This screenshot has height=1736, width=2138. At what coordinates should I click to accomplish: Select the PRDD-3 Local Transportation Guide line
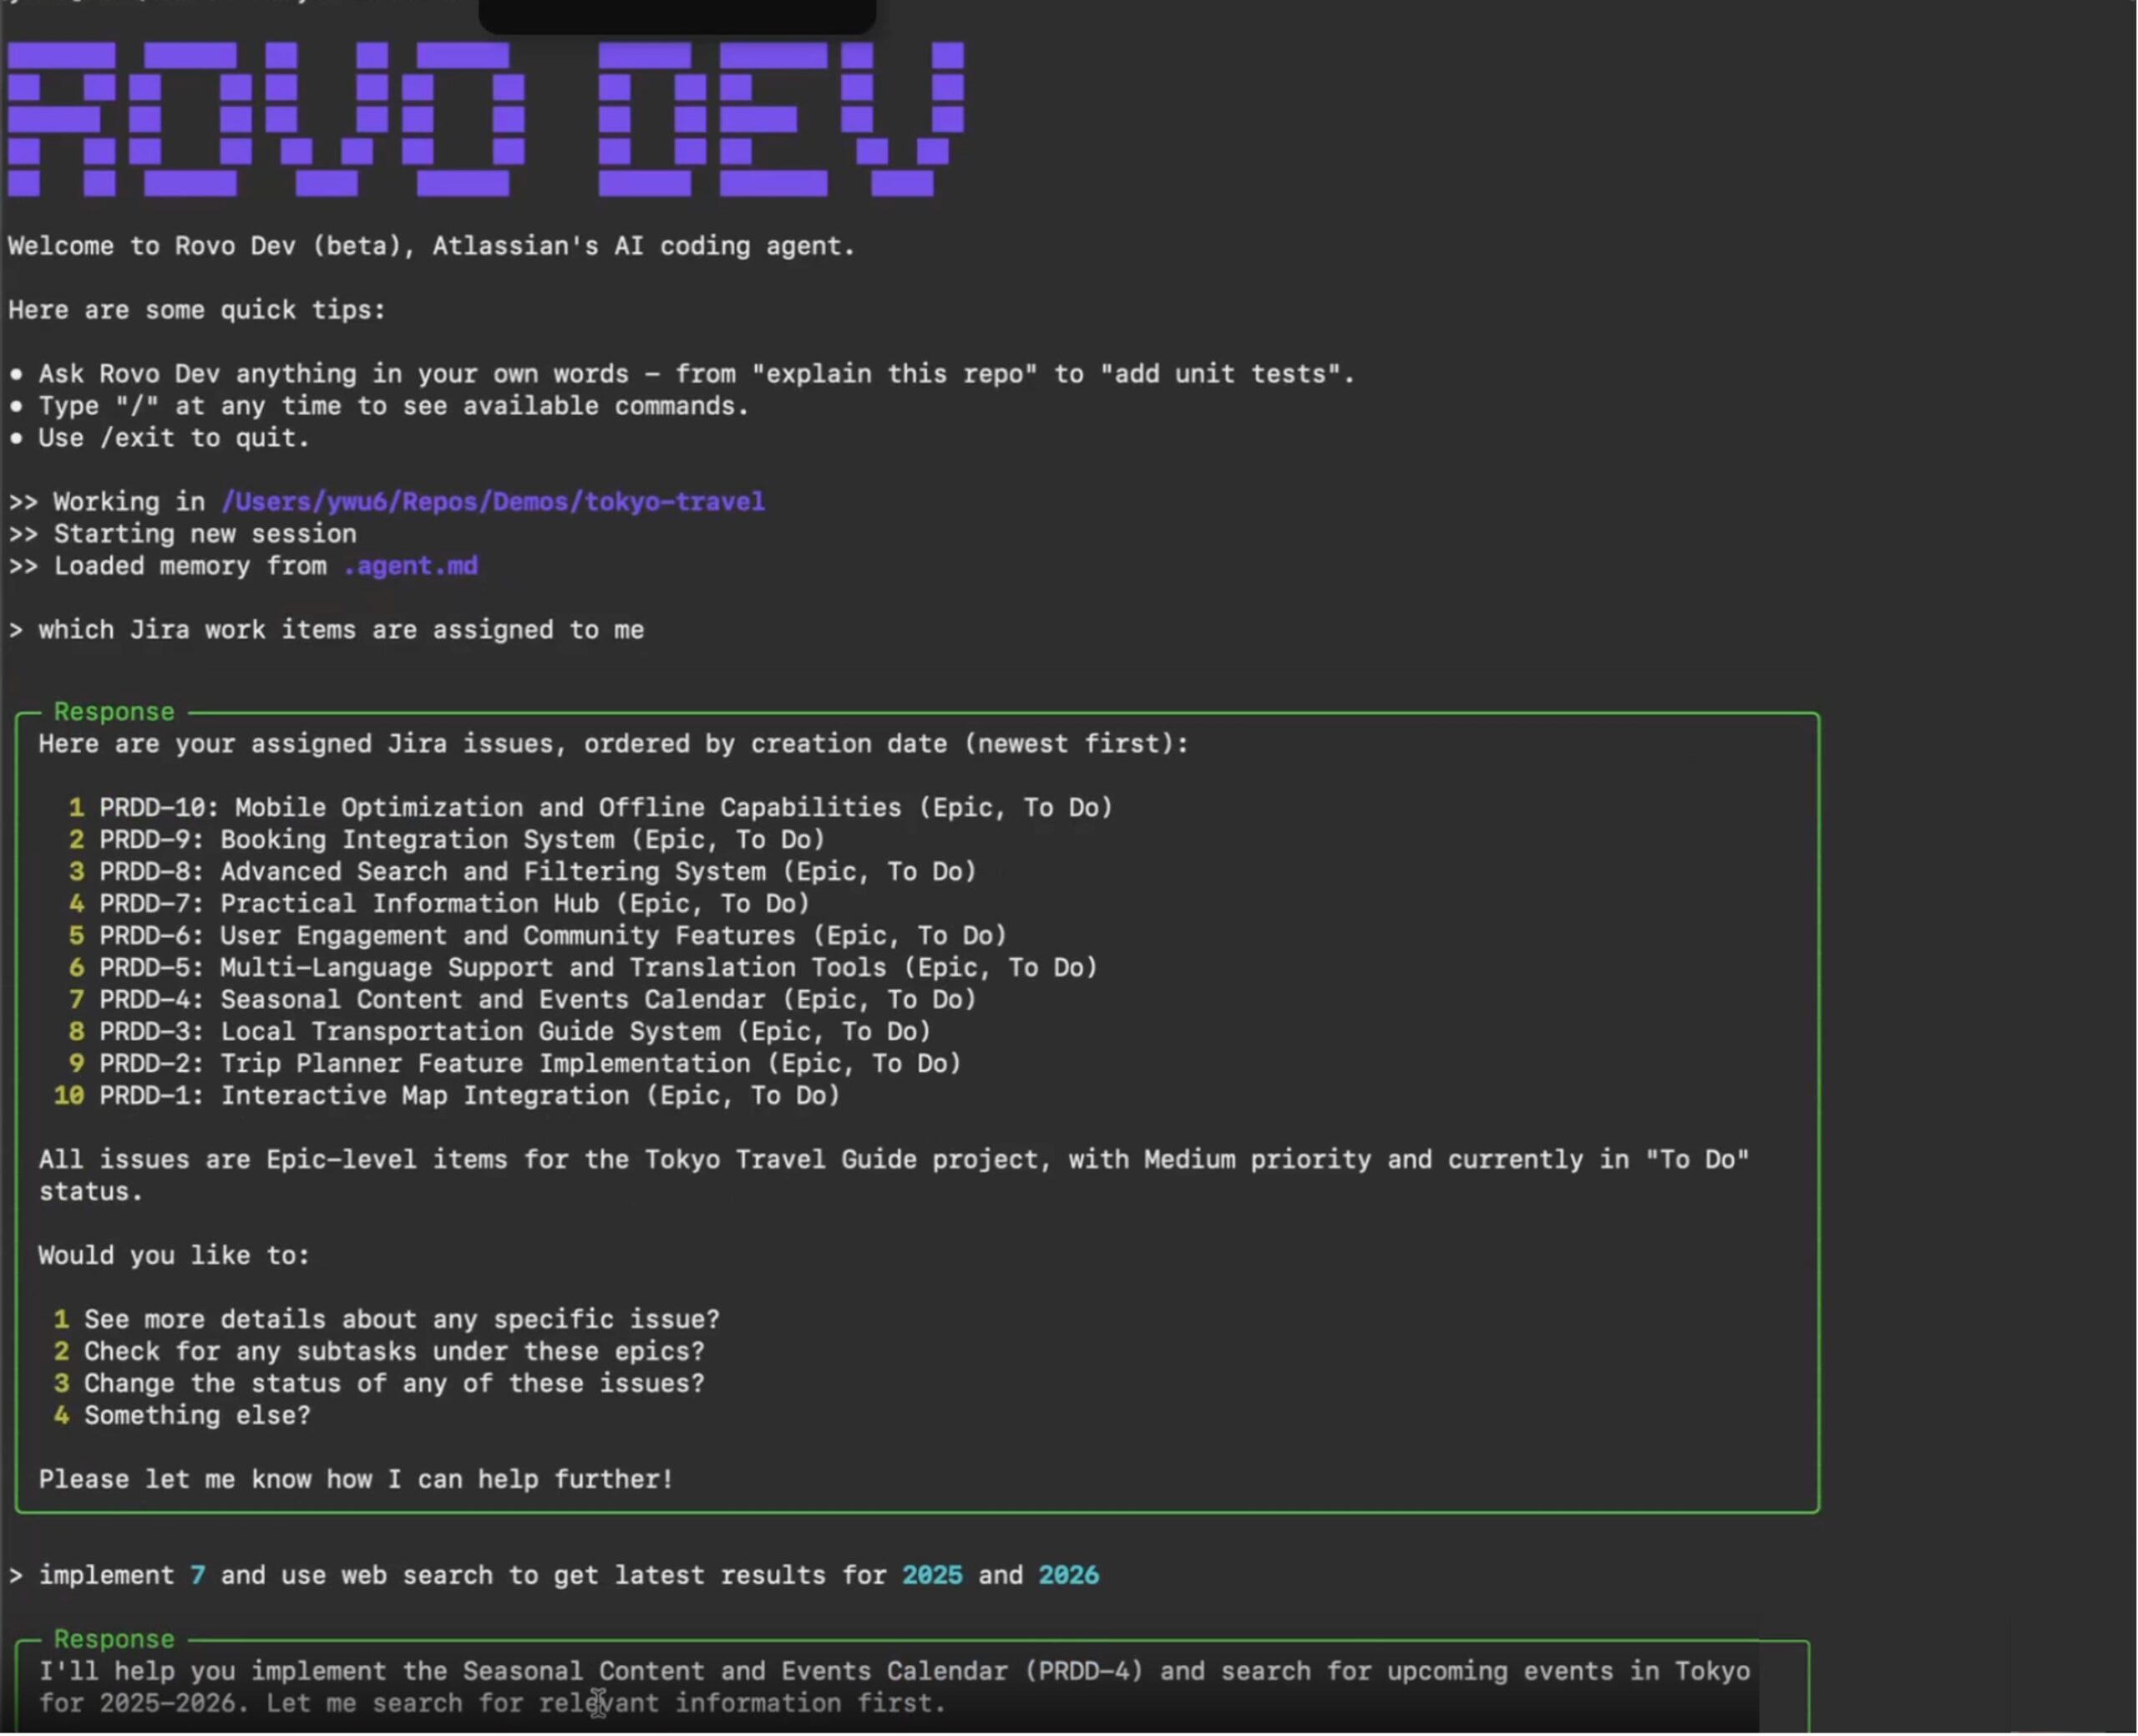499,1032
